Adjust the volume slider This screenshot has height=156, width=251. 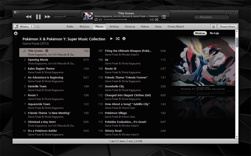65,17
